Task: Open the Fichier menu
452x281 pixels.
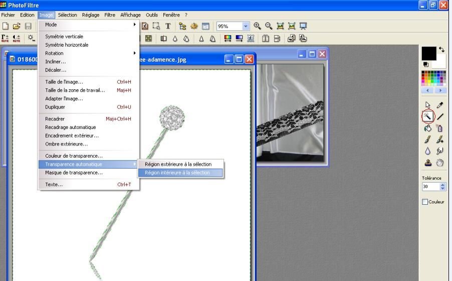Action: click(8, 15)
